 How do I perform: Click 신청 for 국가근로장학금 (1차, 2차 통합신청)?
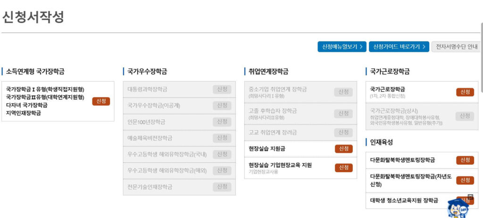465,92
